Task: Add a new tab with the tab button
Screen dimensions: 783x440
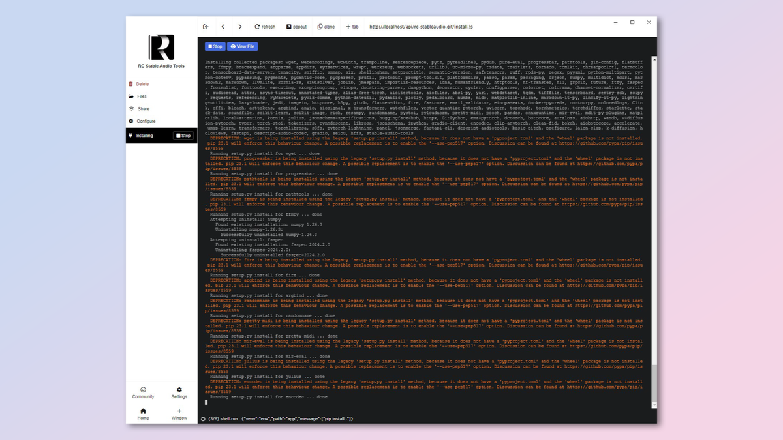Action: (x=351, y=27)
